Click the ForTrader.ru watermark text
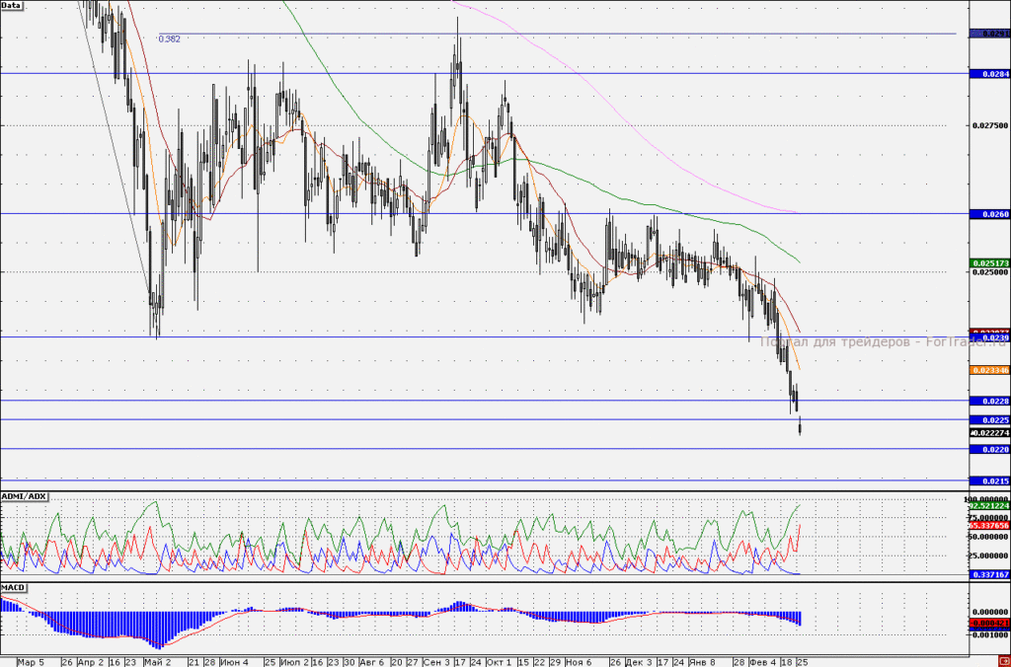The height and width of the screenshot is (667, 1011). click(x=966, y=342)
